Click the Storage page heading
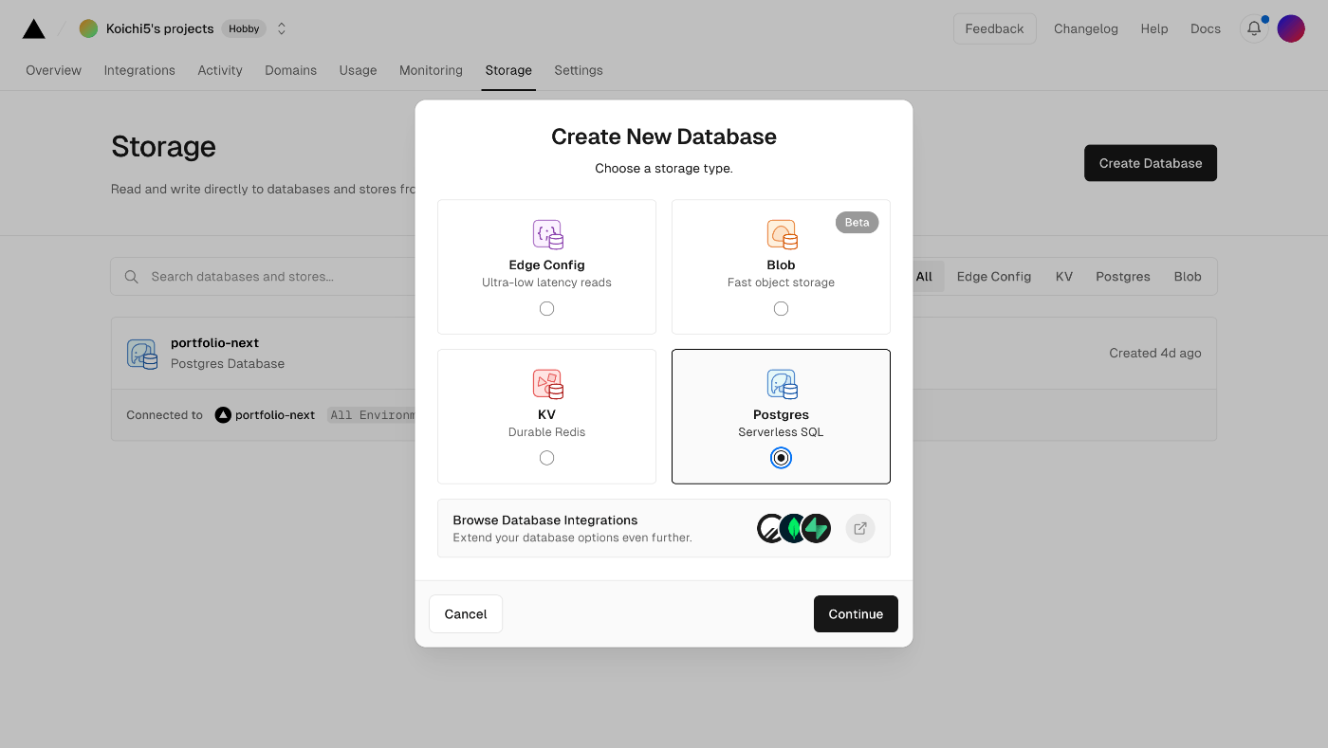1328x748 pixels. (163, 147)
